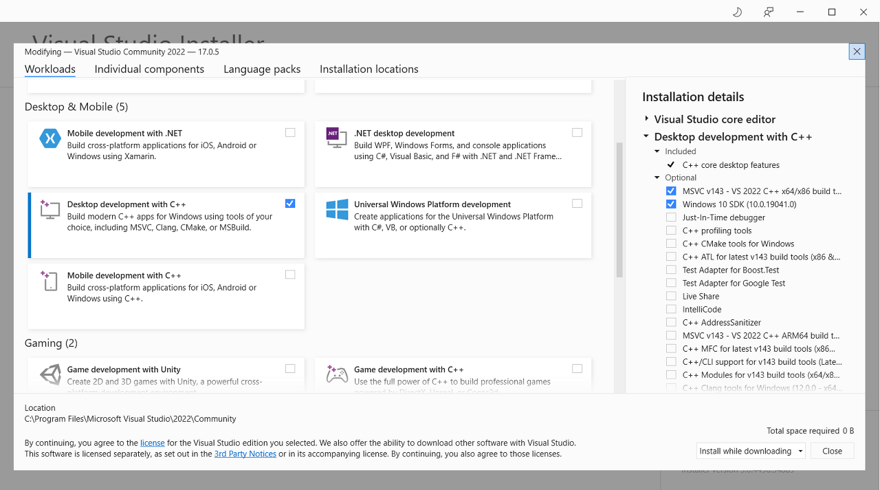This screenshot has width=880, height=490.
Task: Enable IntelliCode component
Action: click(671, 309)
